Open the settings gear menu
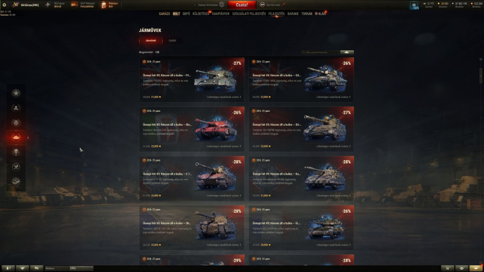The image size is (484, 272). (4, 5)
